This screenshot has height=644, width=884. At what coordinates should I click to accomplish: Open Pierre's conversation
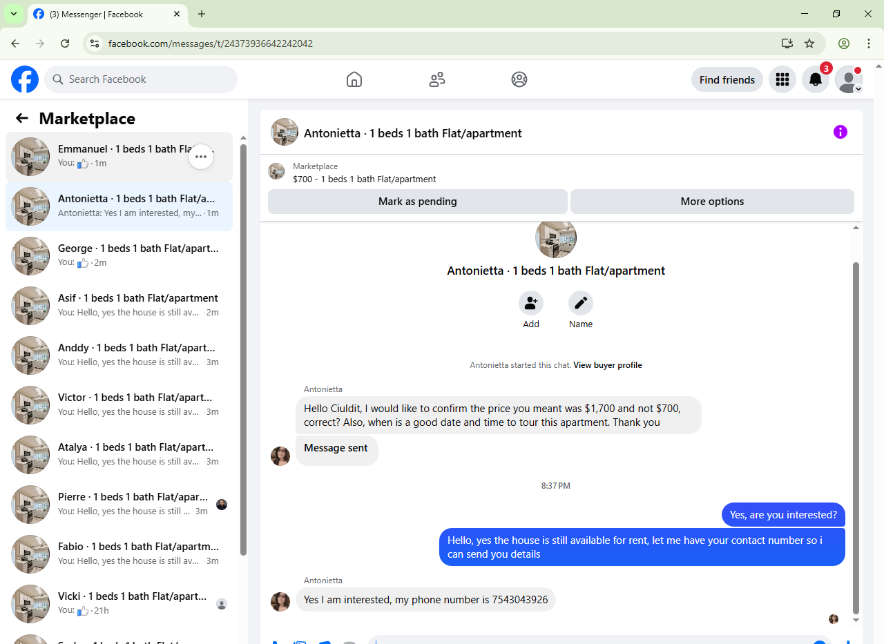(x=119, y=505)
